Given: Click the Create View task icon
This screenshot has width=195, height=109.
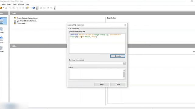Looking at the screenshot, I should (15, 23).
